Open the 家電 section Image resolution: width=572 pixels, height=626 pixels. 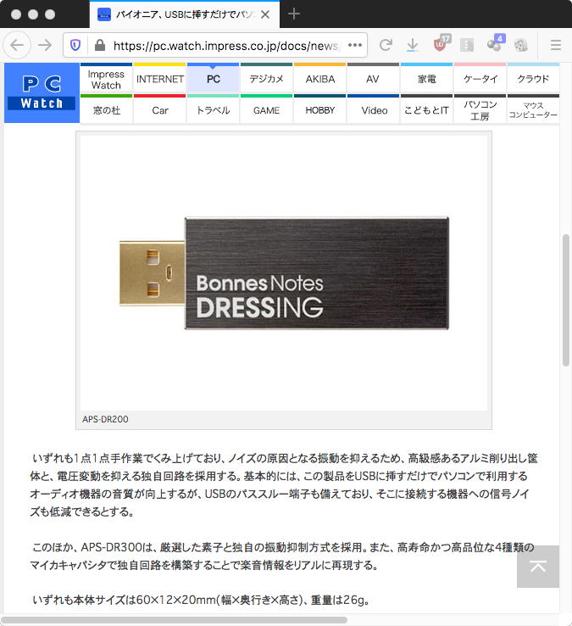[427, 80]
